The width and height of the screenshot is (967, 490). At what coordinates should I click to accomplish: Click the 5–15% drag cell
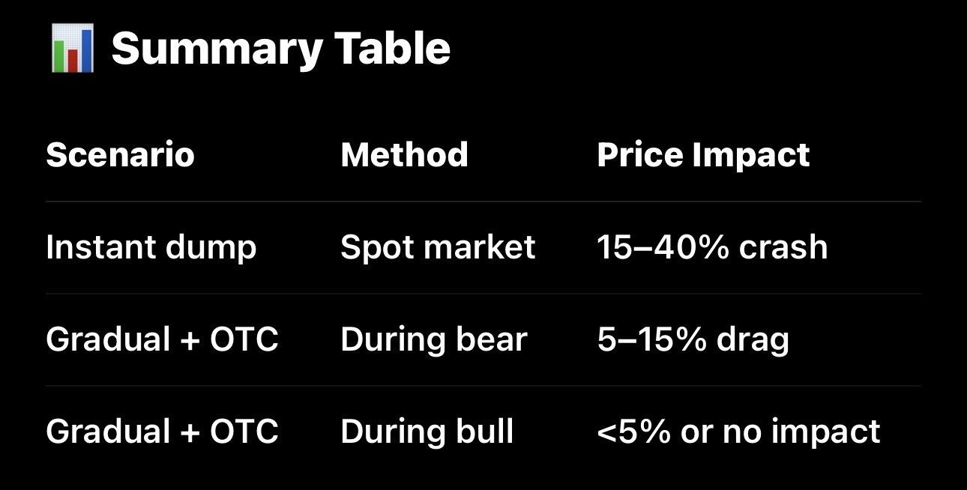(x=693, y=339)
